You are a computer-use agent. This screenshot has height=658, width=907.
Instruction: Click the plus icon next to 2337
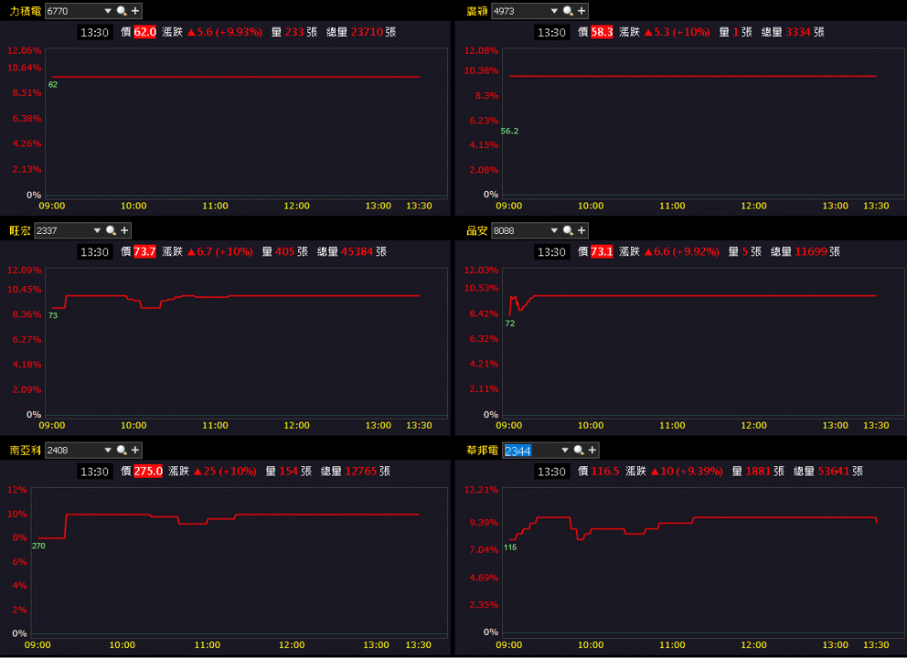124,230
